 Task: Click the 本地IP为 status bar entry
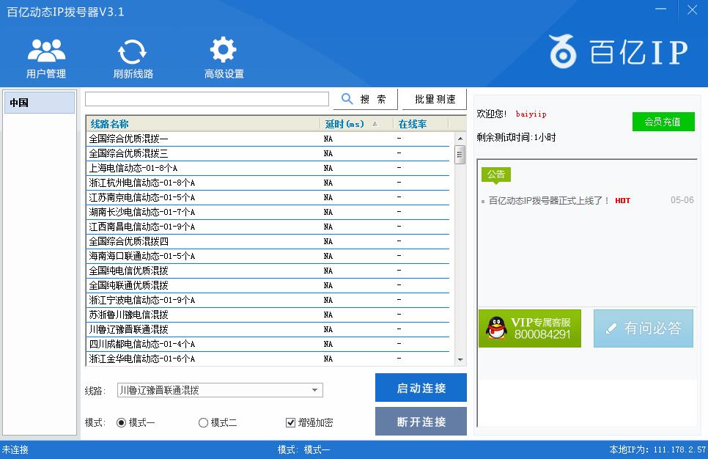click(657, 449)
